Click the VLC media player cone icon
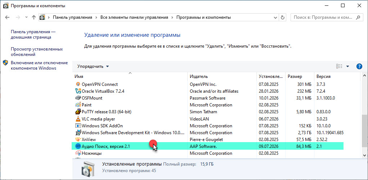368x180 pixels. (78, 119)
